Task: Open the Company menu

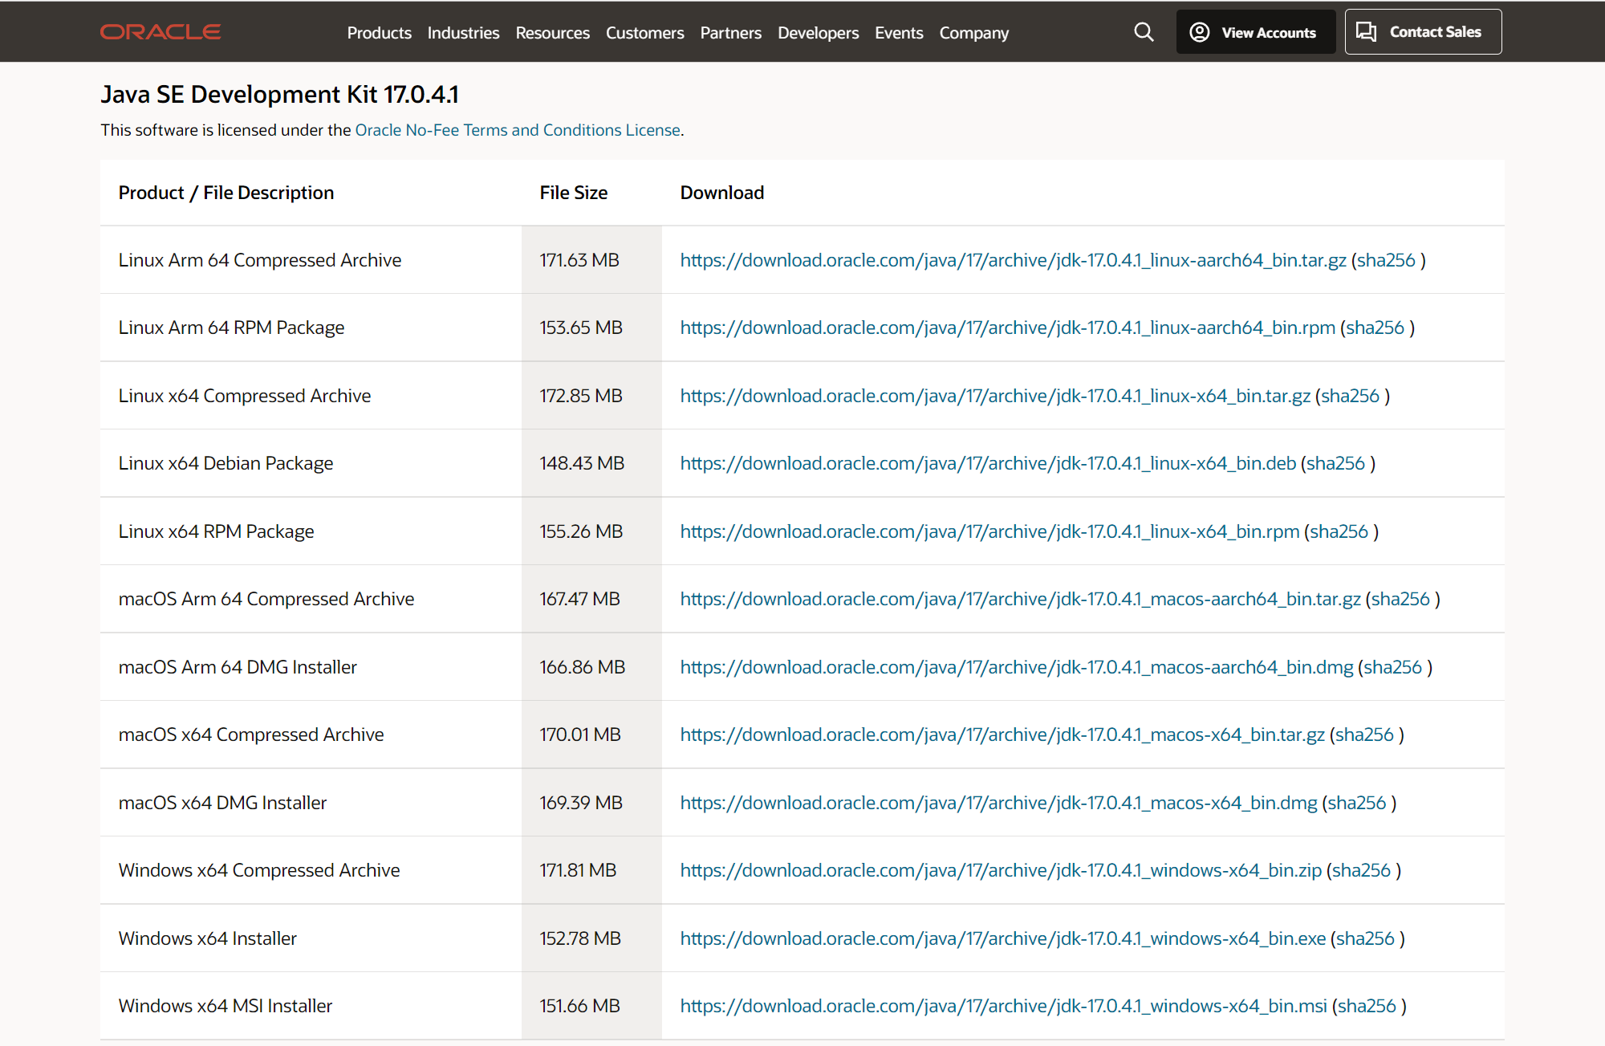Action: click(x=973, y=33)
